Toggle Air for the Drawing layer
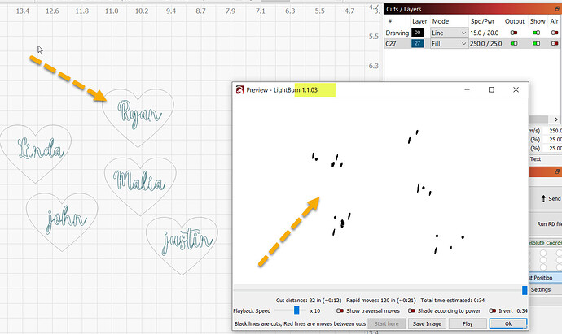 coord(555,33)
